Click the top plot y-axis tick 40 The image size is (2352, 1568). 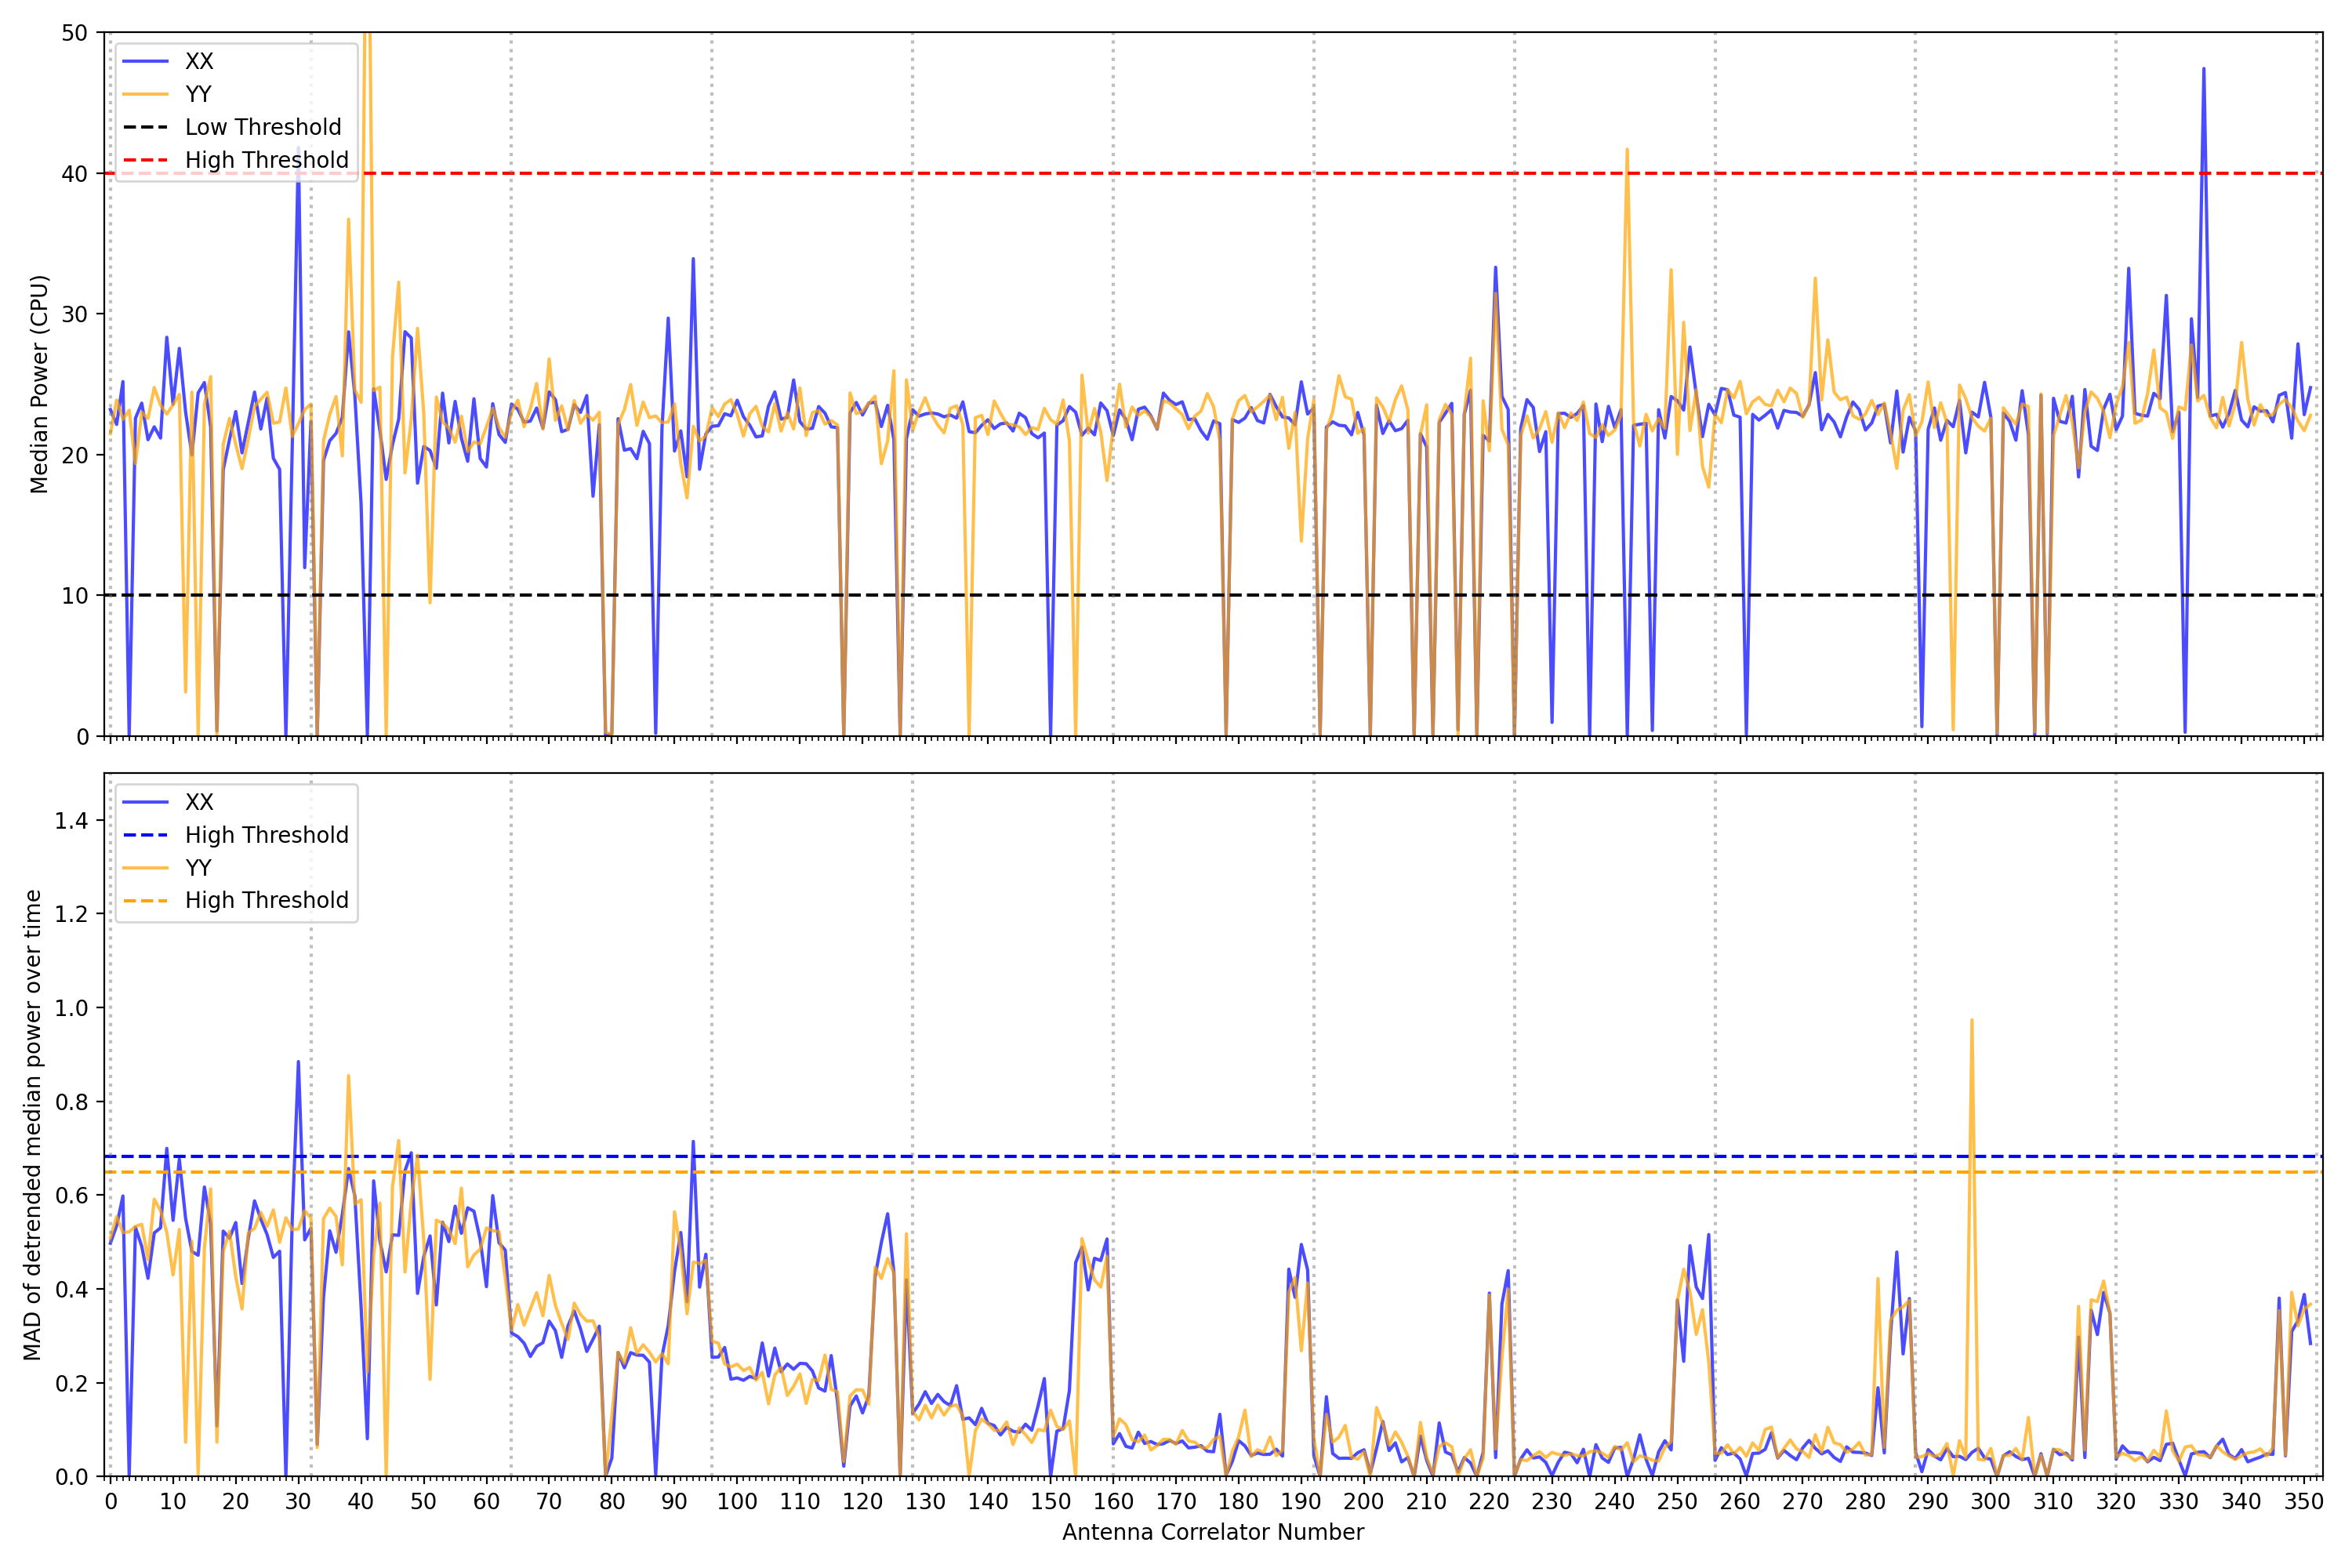(74, 174)
